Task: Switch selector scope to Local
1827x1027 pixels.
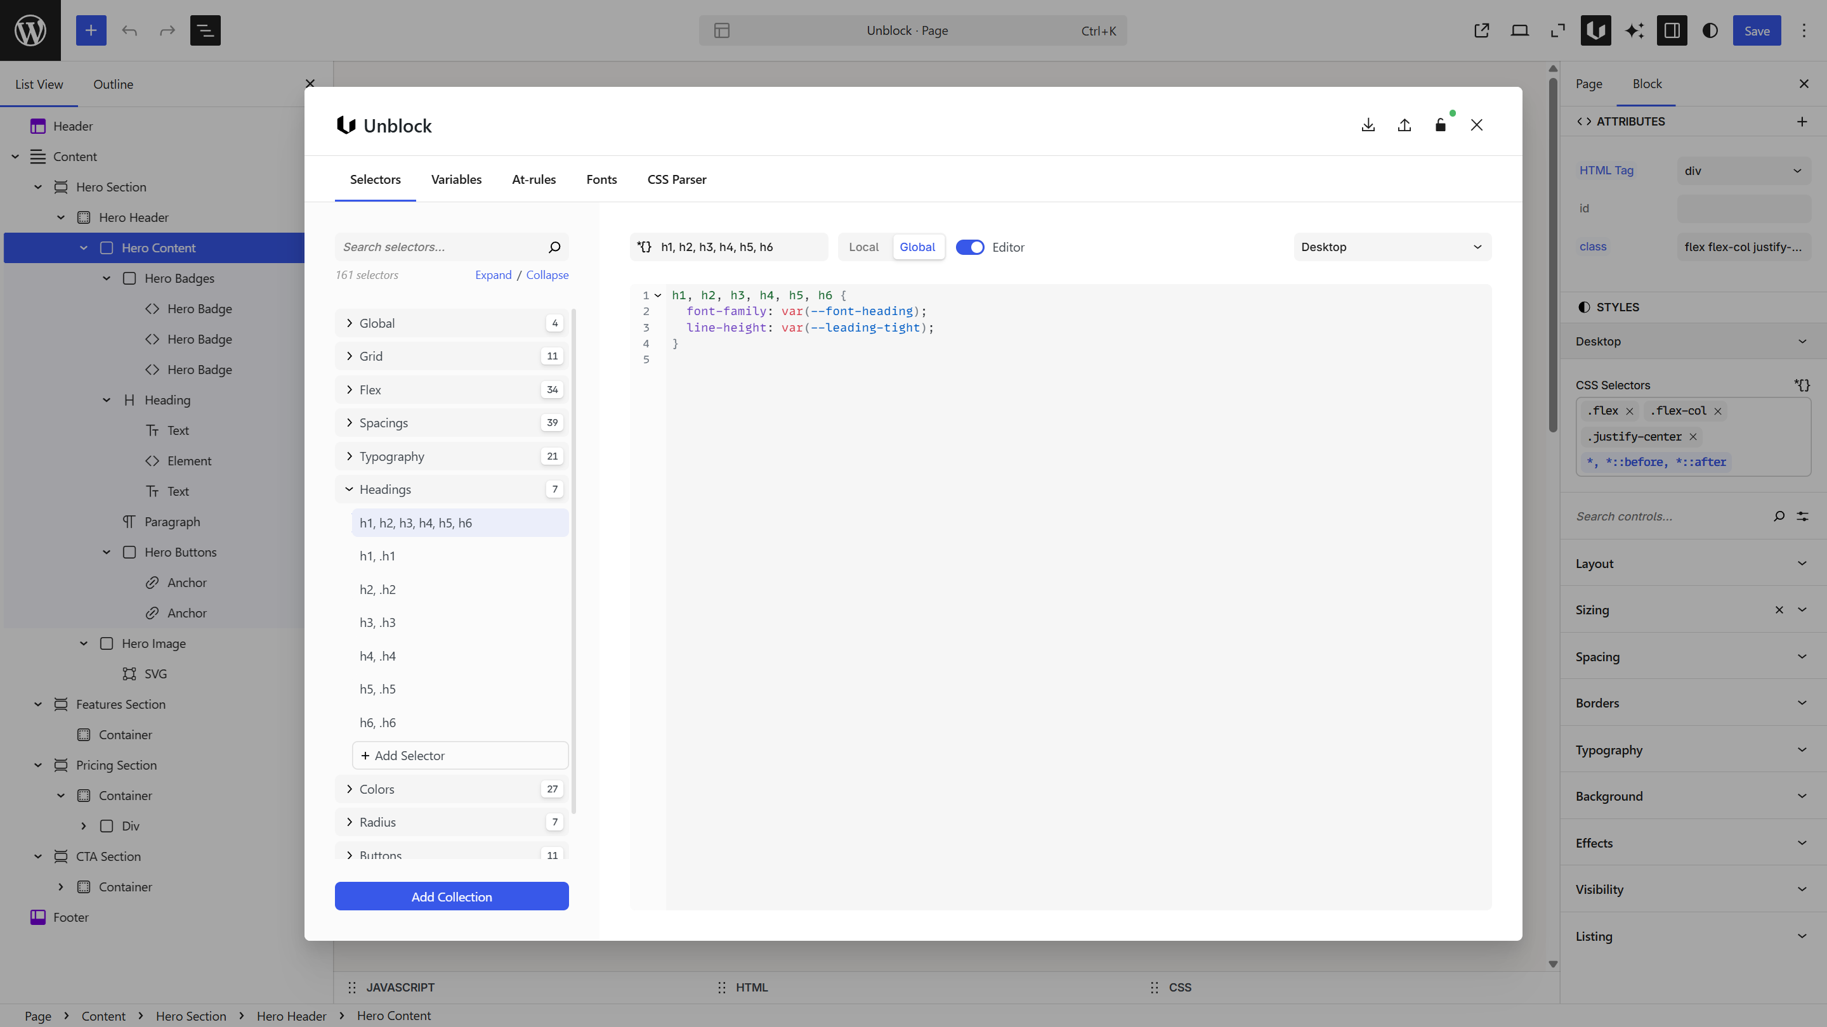Action: point(863,247)
